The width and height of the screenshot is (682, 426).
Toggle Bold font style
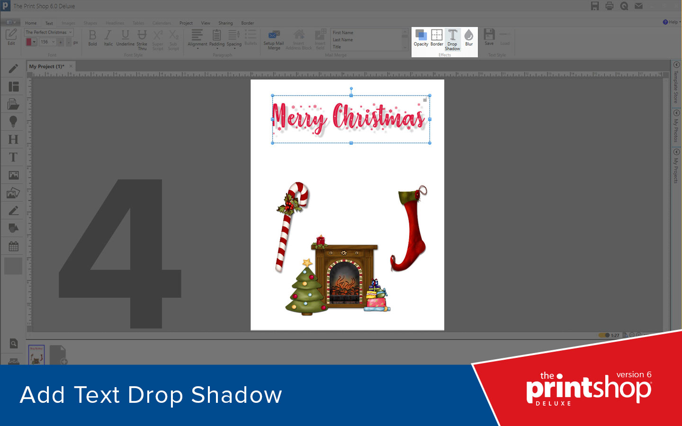click(x=92, y=38)
